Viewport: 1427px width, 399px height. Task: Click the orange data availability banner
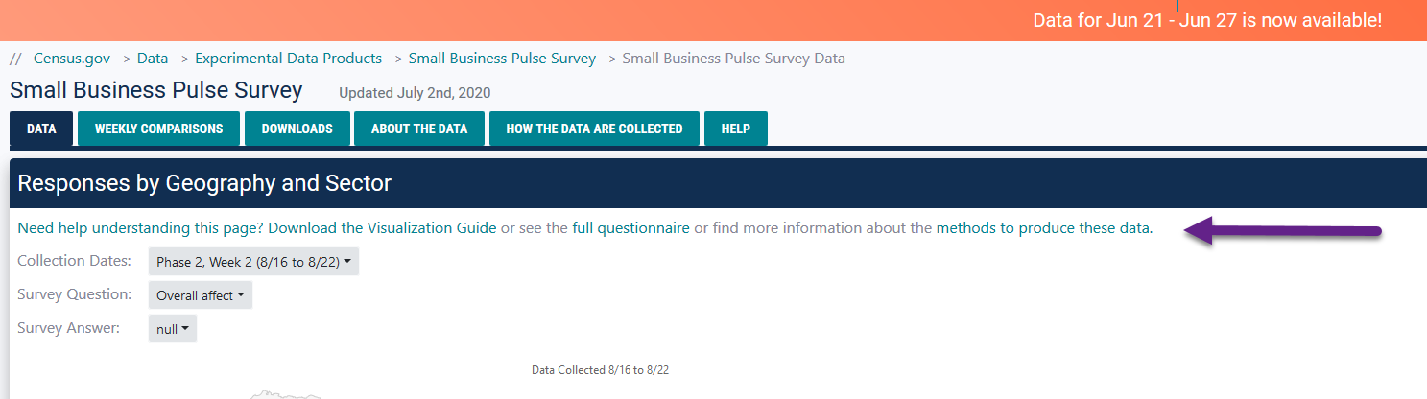point(1207,20)
